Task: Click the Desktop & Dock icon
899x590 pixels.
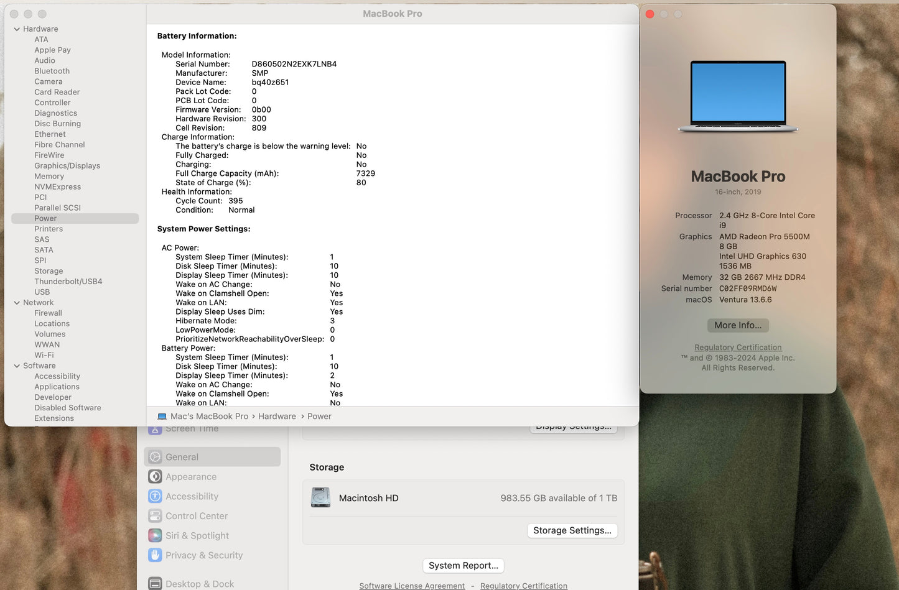Action: click(x=154, y=583)
